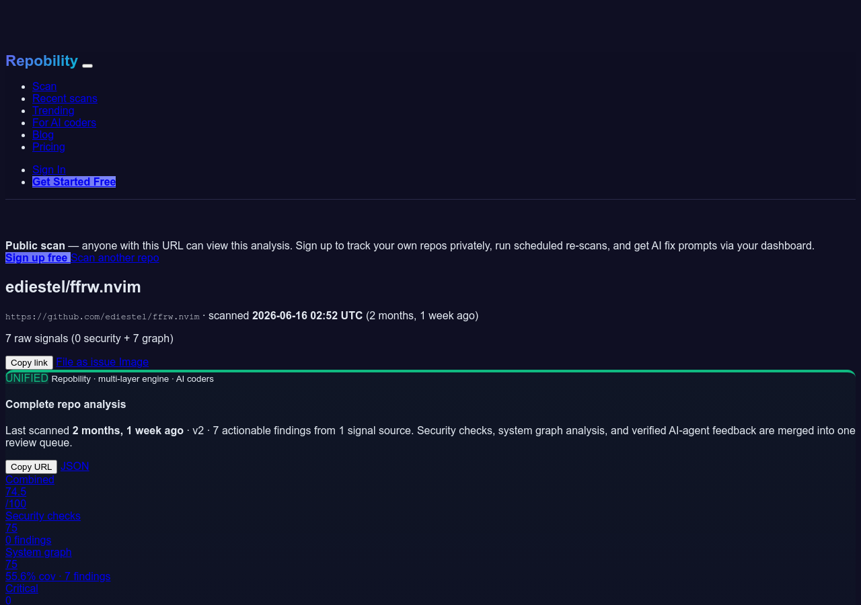This screenshot has height=605, width=861.
Task: Open the Trending page
Action: click(x=53, y=110)
